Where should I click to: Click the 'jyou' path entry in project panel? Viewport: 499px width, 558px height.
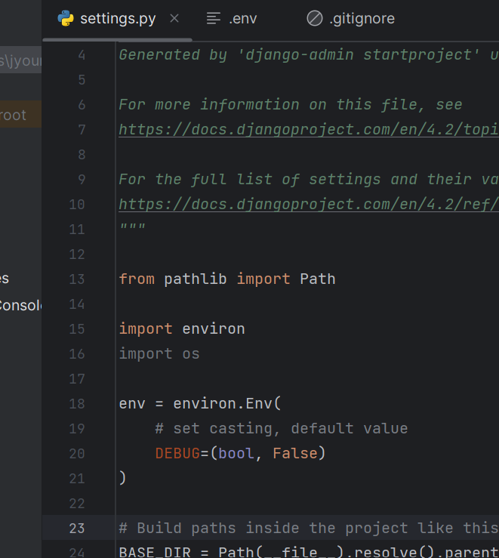(x=20, y=60)
